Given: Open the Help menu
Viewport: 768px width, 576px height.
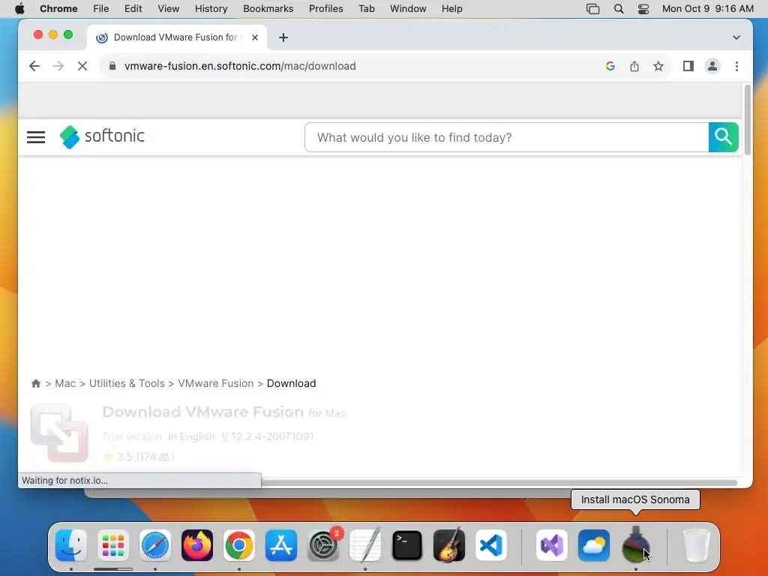Looking at the screenshot, I should point(451,9).
